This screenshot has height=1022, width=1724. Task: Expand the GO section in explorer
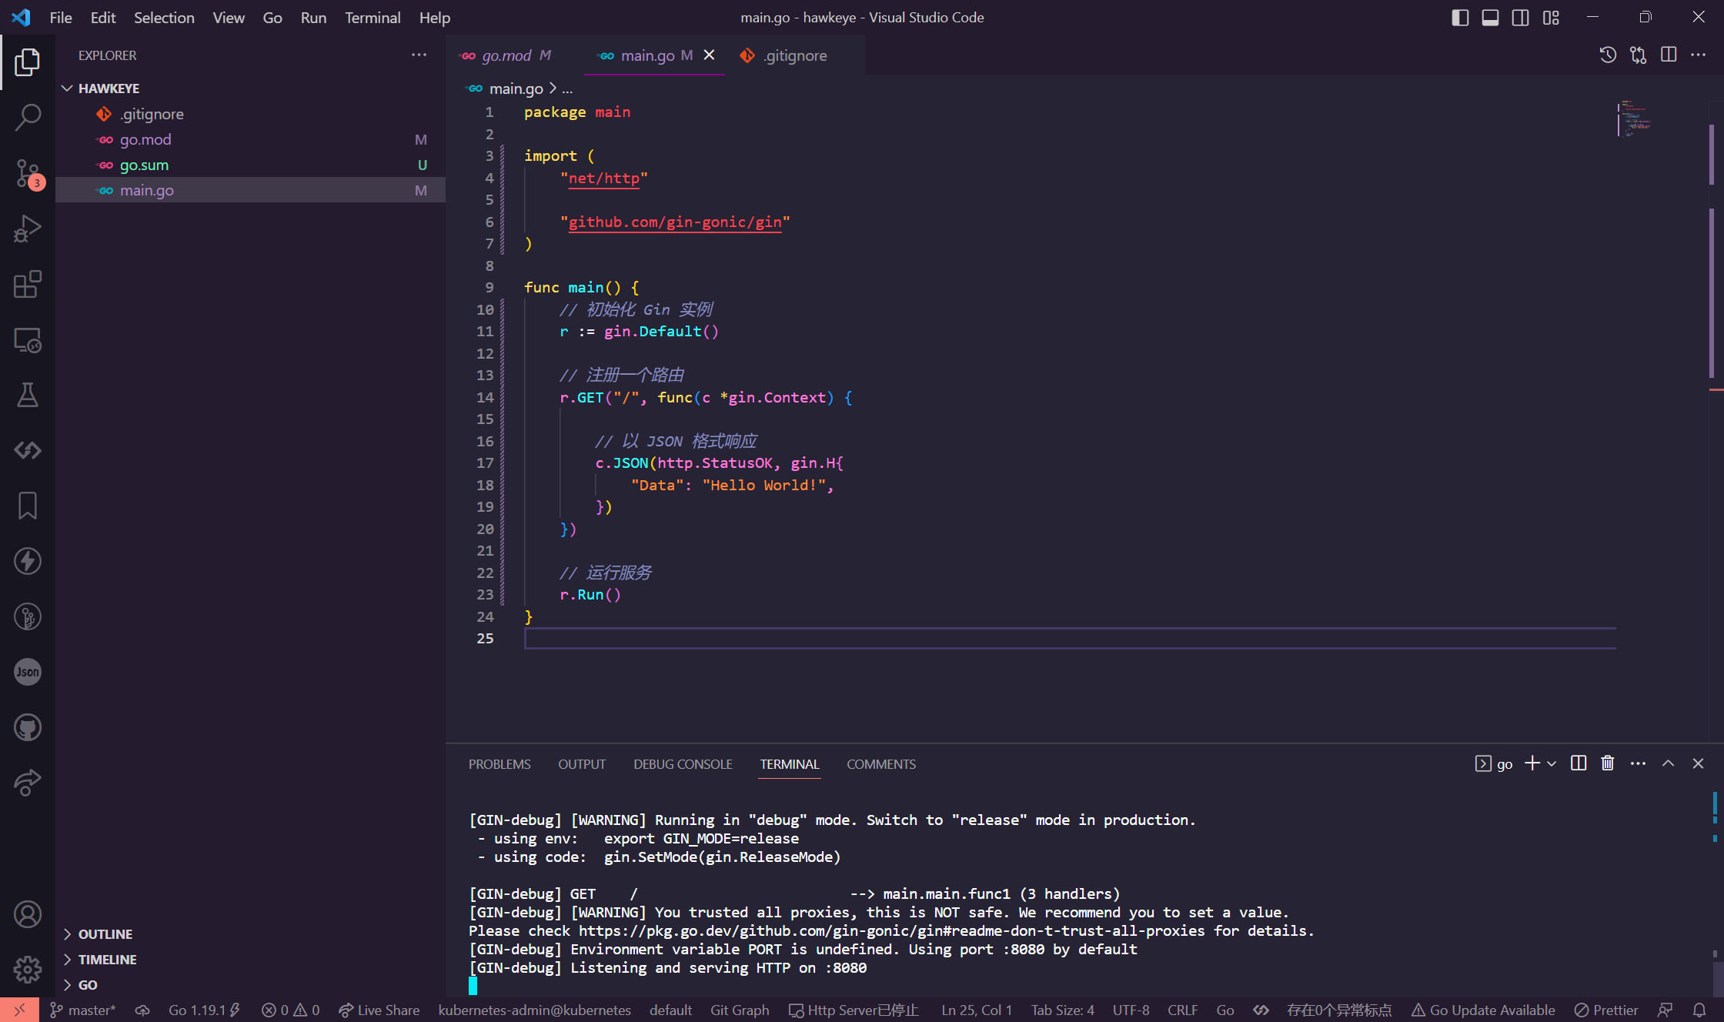251,985
